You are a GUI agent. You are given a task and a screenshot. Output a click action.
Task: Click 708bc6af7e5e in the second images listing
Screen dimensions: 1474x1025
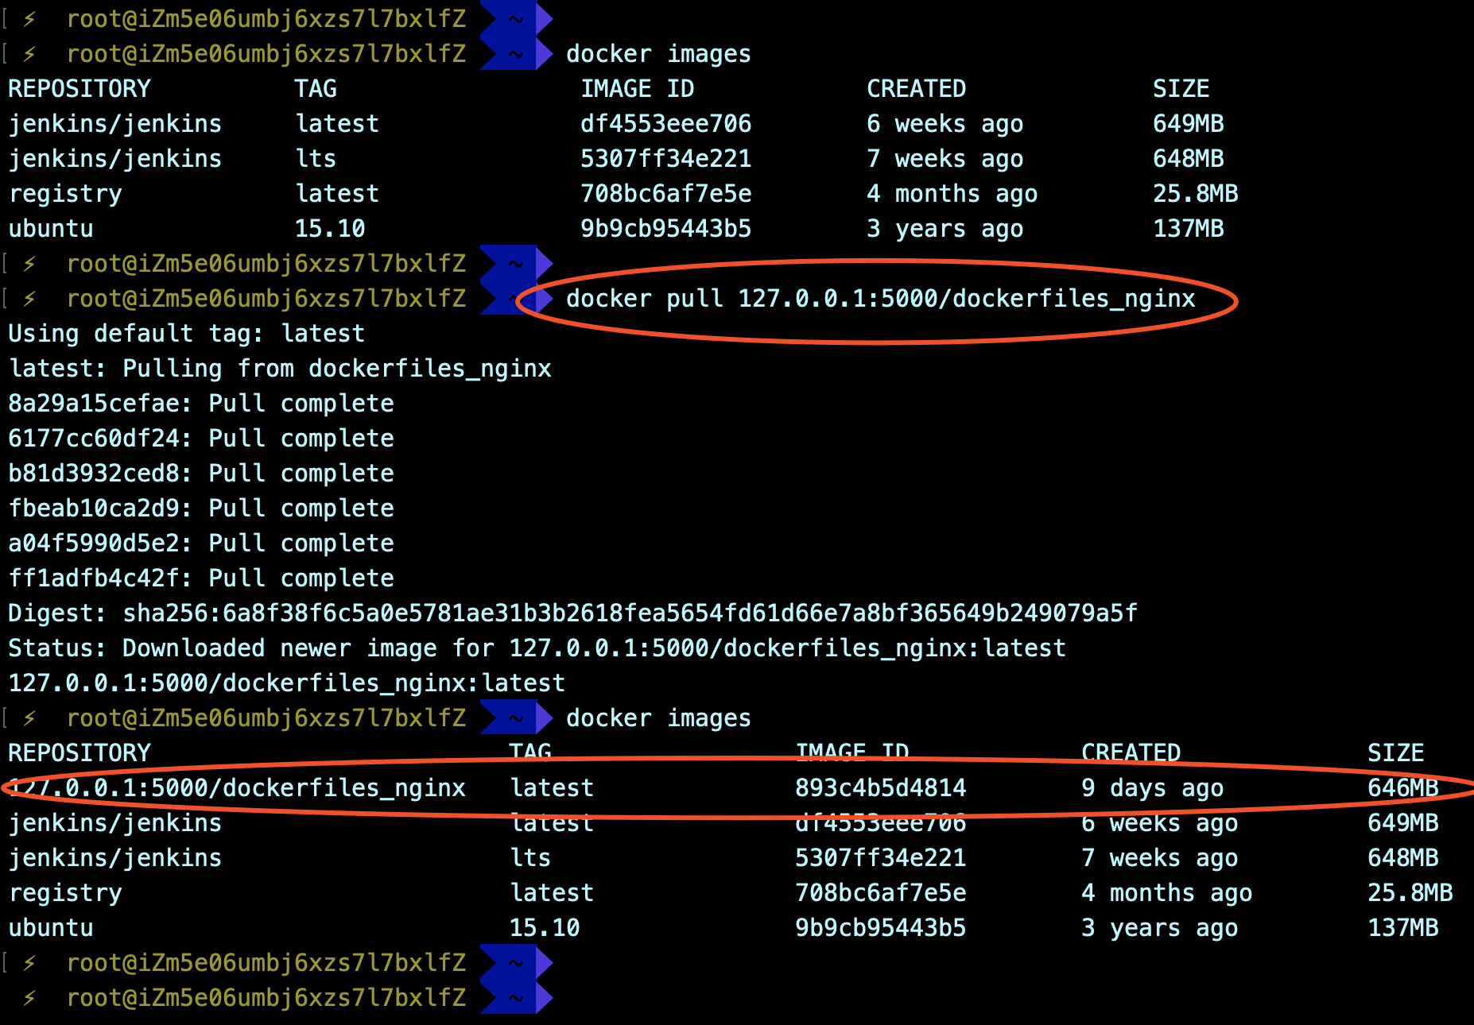[881, 893]
